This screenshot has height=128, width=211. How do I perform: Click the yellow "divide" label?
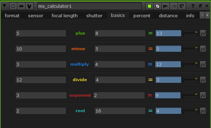point(80,80)
